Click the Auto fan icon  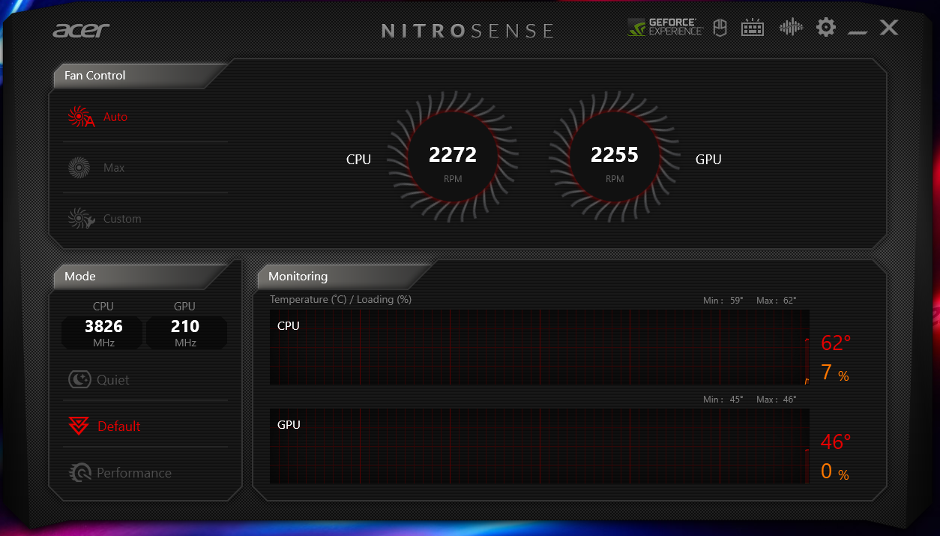tap(81, 117)
